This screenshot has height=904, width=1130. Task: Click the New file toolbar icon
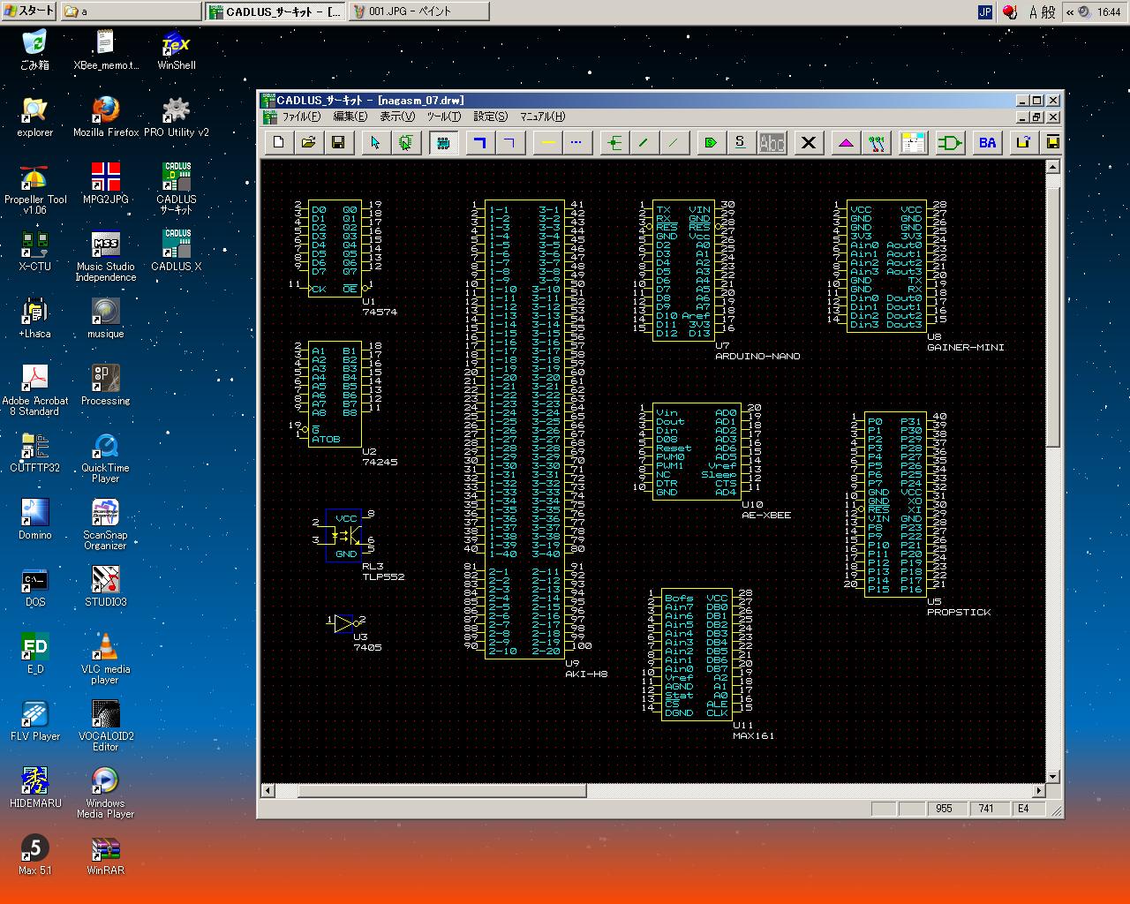click(279, 142)
